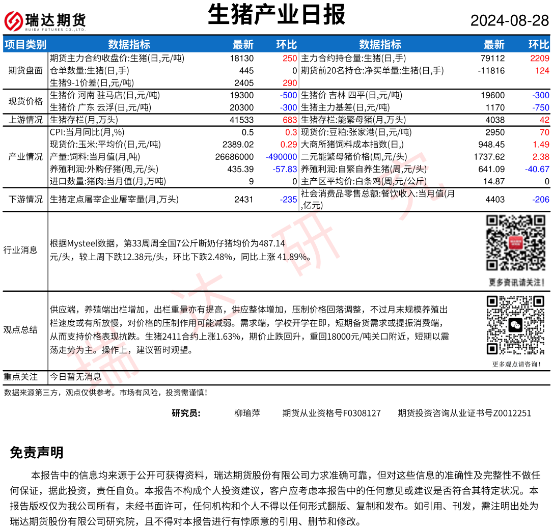The width and height of the screenshot is (553, 528).
Task: Click the 更多资讯请关注 caption
Action: point(516,282)
